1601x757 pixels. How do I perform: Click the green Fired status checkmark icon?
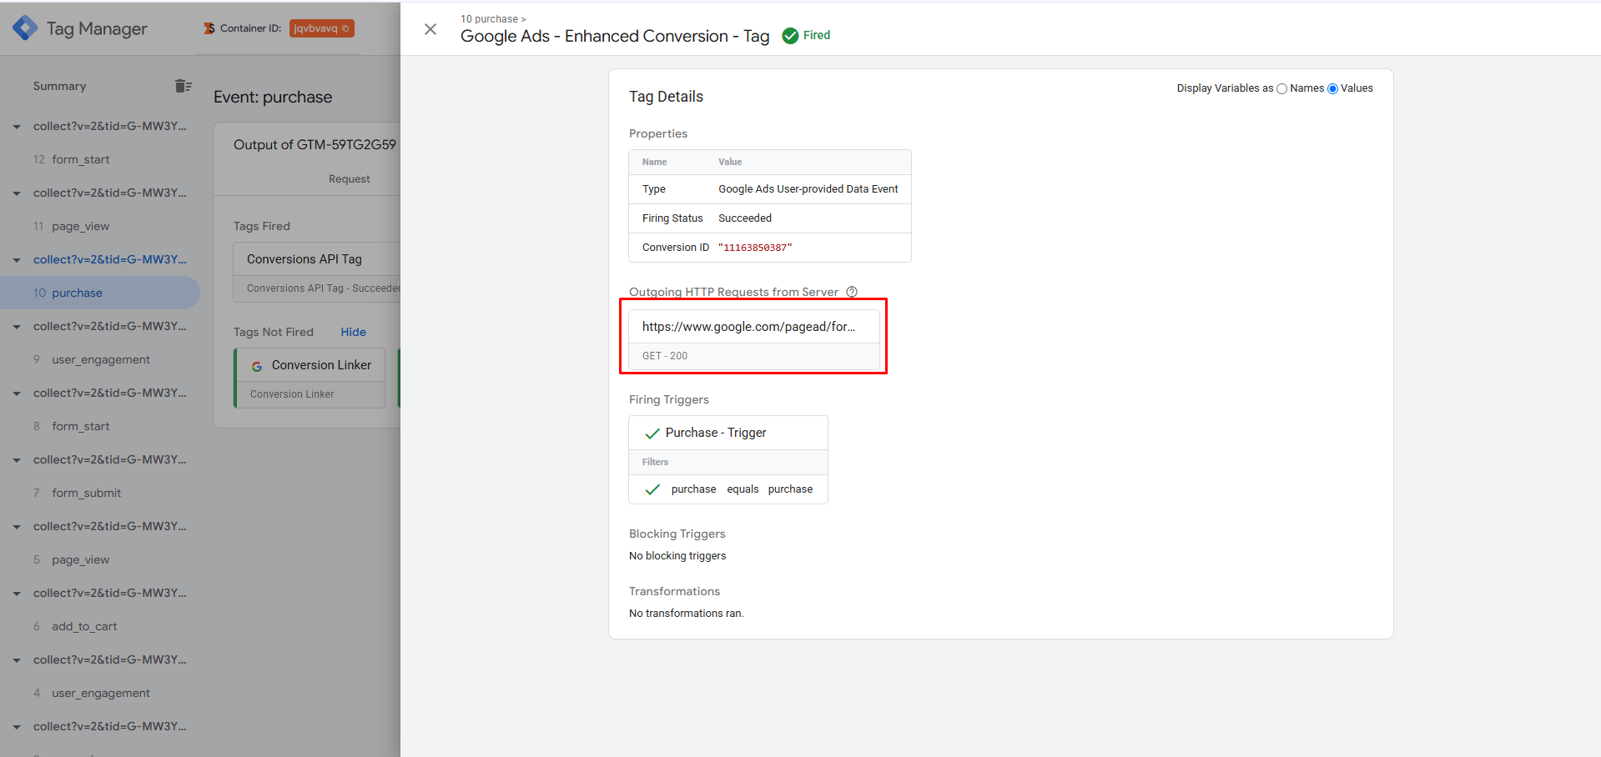tap(790, 36)
